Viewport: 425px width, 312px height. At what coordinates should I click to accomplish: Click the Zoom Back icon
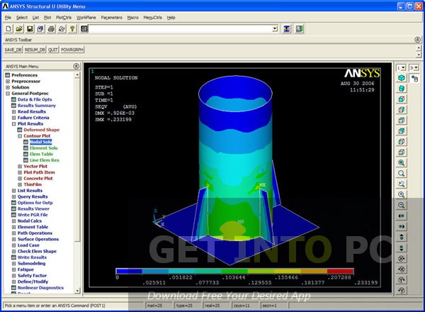[402, 184]
